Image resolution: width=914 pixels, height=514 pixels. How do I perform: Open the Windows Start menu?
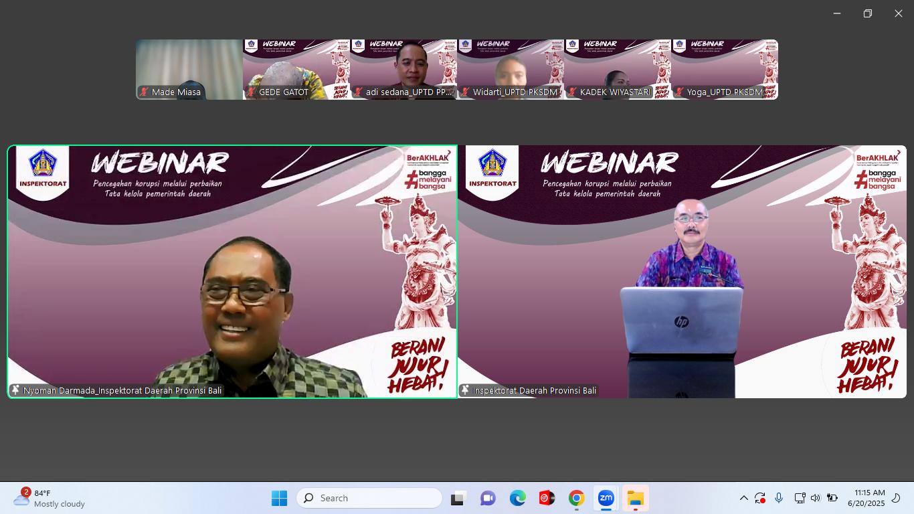pos(279,498)
